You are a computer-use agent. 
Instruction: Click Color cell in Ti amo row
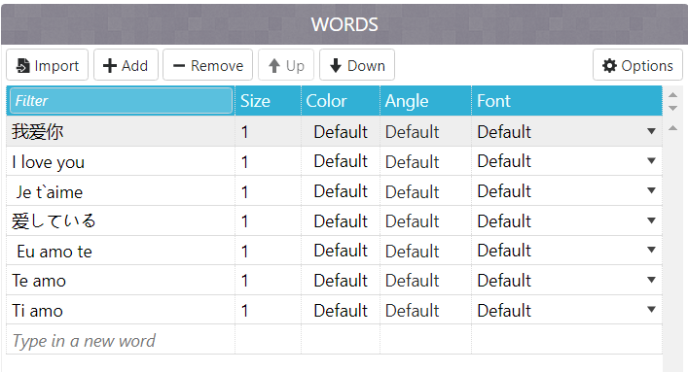tap(341, 310)
